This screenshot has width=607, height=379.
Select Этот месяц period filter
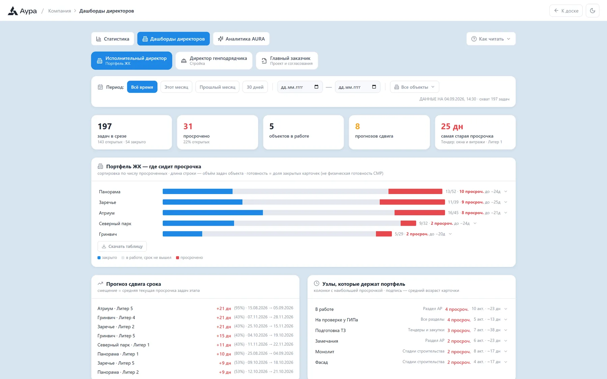click(176, 87)
